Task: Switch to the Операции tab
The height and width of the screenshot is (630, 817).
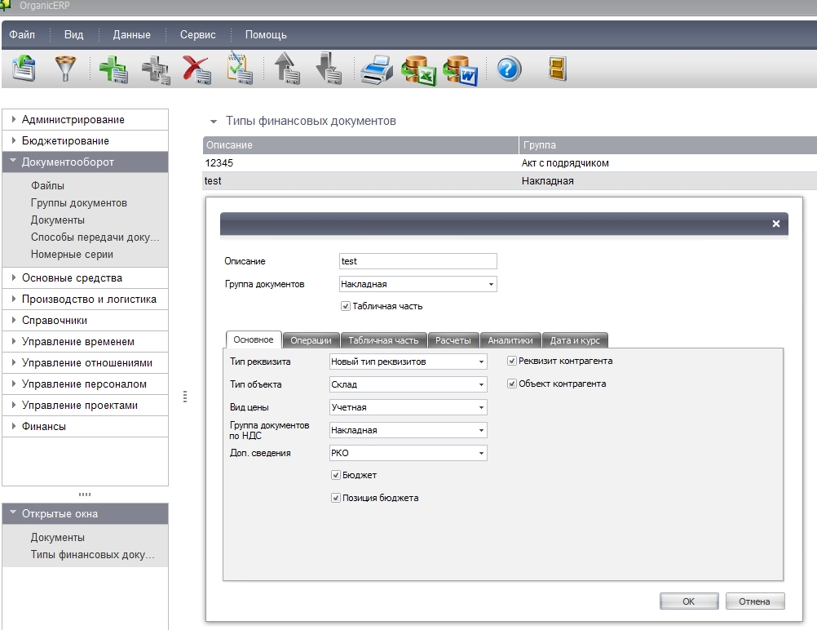Action: pos(311,340)
